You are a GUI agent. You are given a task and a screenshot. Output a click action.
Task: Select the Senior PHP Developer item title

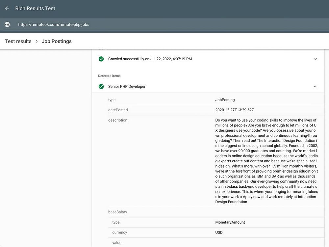tap(127, 86)
